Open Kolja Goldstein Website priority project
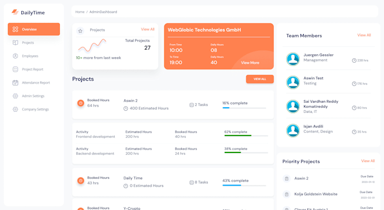The image size is (384, 210). (316, 194)
